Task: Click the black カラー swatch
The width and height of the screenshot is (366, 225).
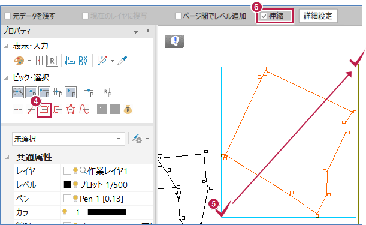Action: (107, 212)
